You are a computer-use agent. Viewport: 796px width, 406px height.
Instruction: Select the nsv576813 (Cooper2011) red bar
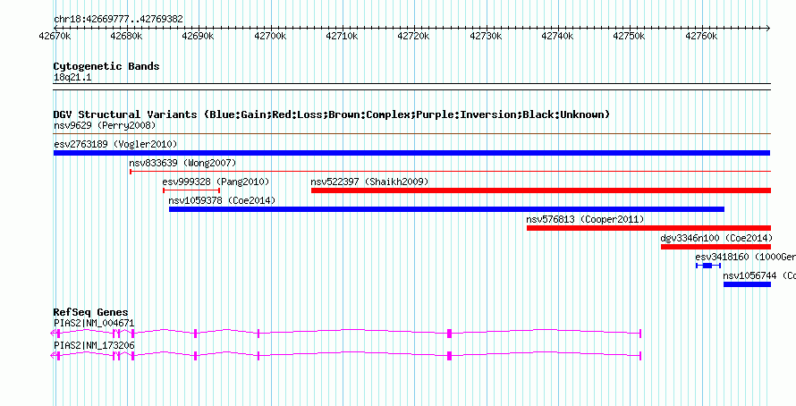648,228
